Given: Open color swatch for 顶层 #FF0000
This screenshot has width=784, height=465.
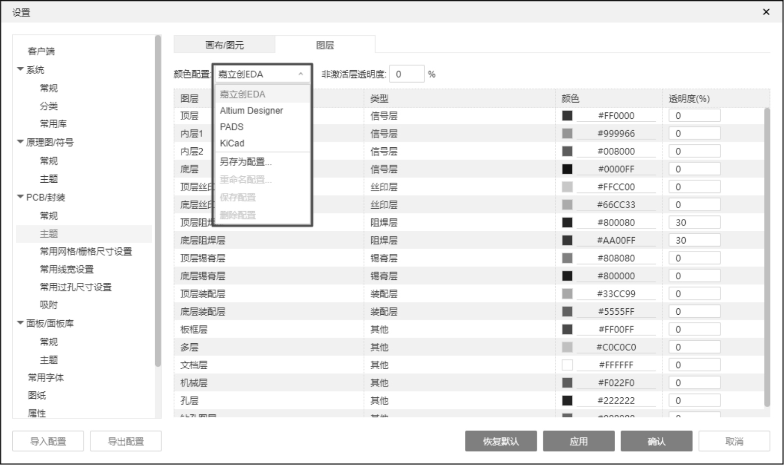Looking at the screenshot, I should coord(567,115).
